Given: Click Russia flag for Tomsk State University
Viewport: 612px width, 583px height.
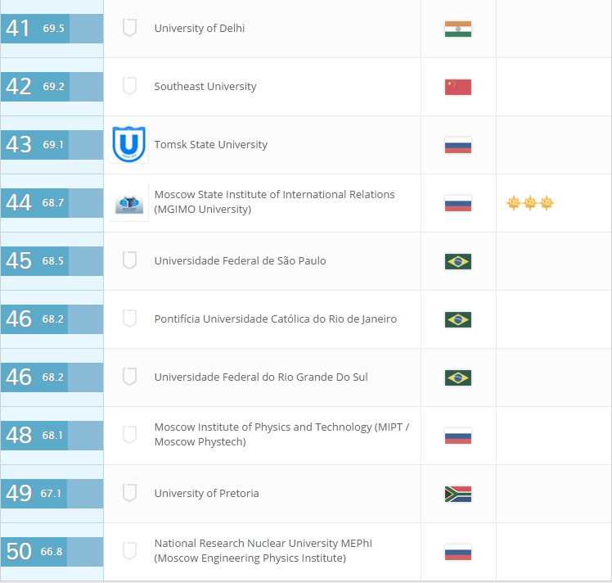Looking at the screenshot, I should [x=458, y=145].
